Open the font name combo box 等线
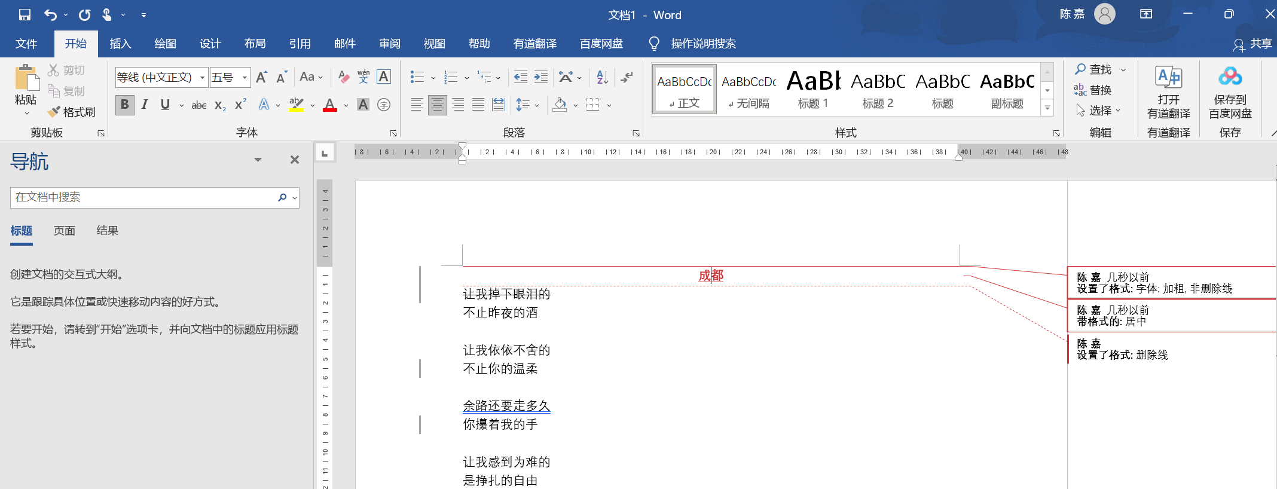The height and width of the screenshot is (489, 1277). [161, 77]
